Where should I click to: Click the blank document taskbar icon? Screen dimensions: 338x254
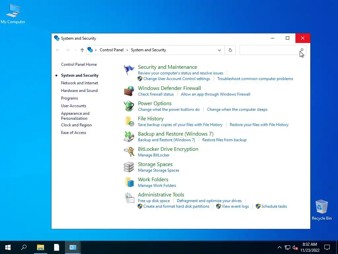pos(56,247)
